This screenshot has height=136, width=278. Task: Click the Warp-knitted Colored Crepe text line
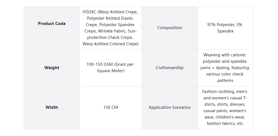tap(110, 44)
